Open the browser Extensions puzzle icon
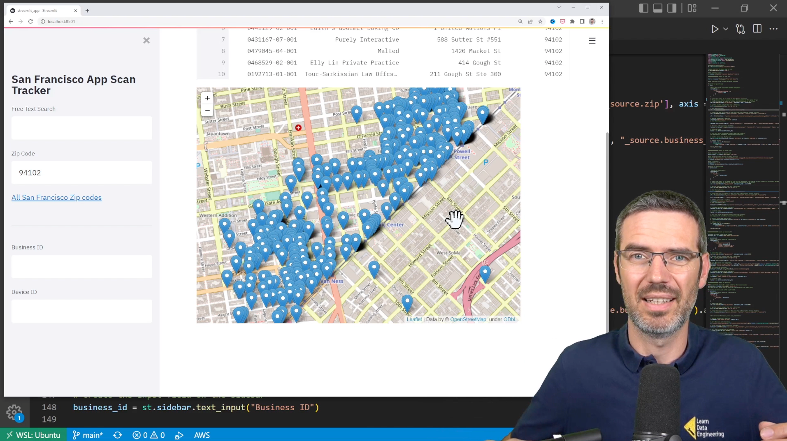787x441 pixels. click(572, 21)
